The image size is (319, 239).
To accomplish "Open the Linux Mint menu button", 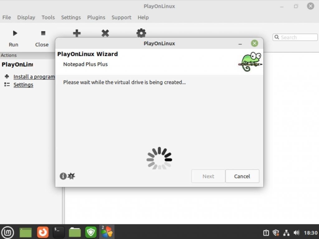I will pyautogui.click(x=8, y=232).
